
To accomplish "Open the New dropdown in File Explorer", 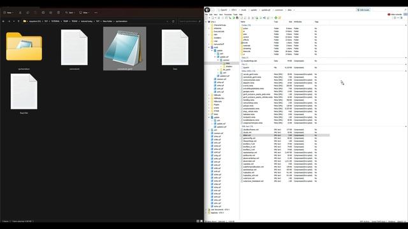I will click(x=8, y=13).
